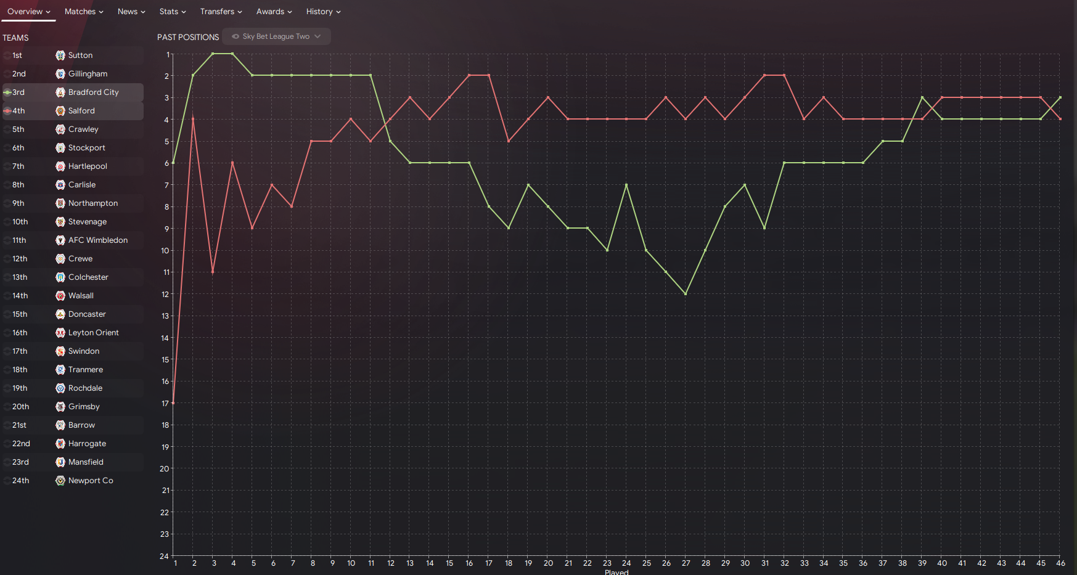Toggle the chart line circle beside 24th

pyautogui.click(x=7, y=481)
